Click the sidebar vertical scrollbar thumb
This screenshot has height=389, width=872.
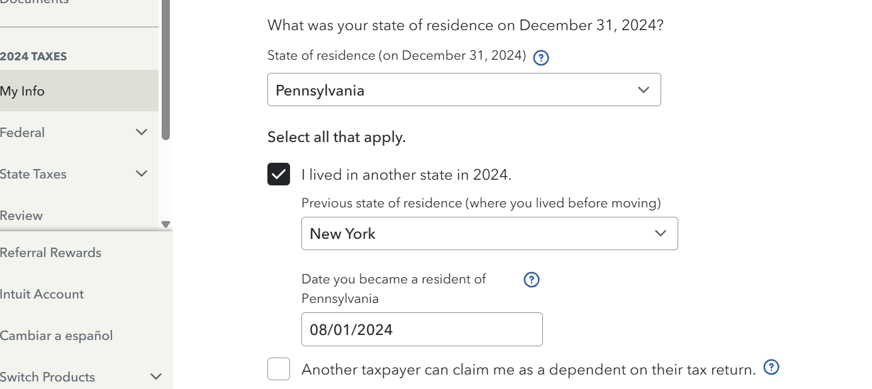(166, 69)
